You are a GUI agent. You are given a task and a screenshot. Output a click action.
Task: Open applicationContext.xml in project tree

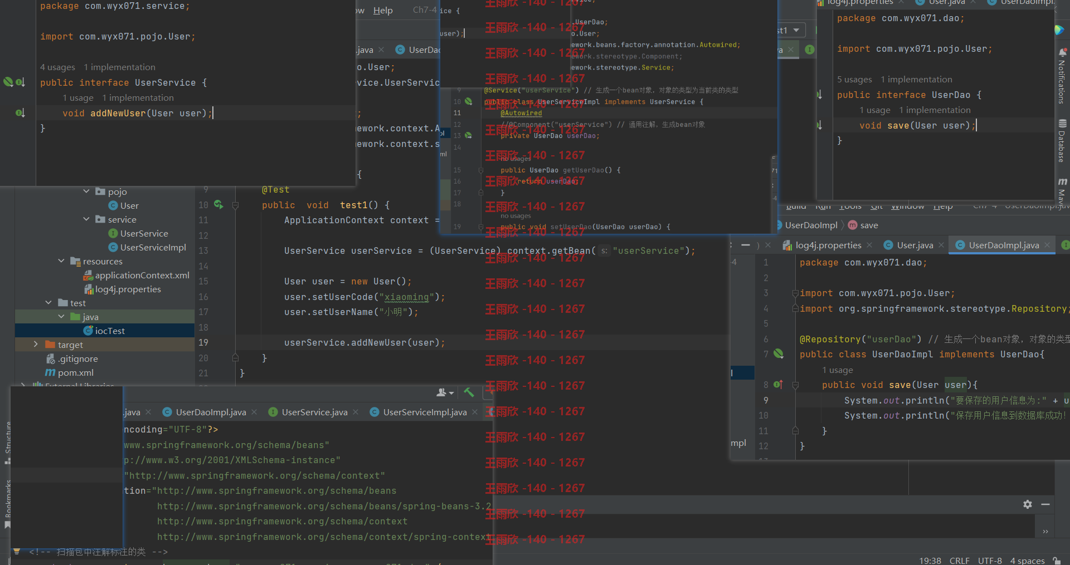[x=137, y=275]
